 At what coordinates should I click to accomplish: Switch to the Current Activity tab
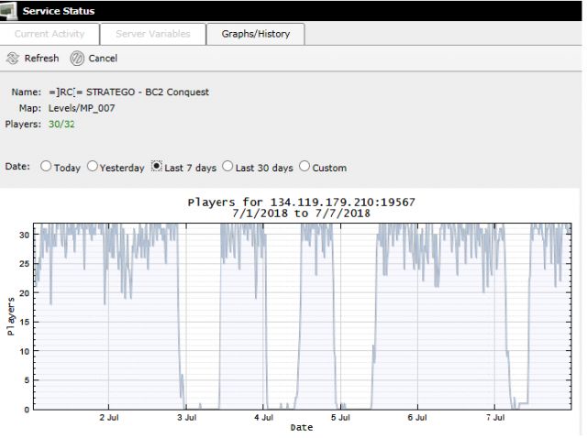click(x=50, y=34)
